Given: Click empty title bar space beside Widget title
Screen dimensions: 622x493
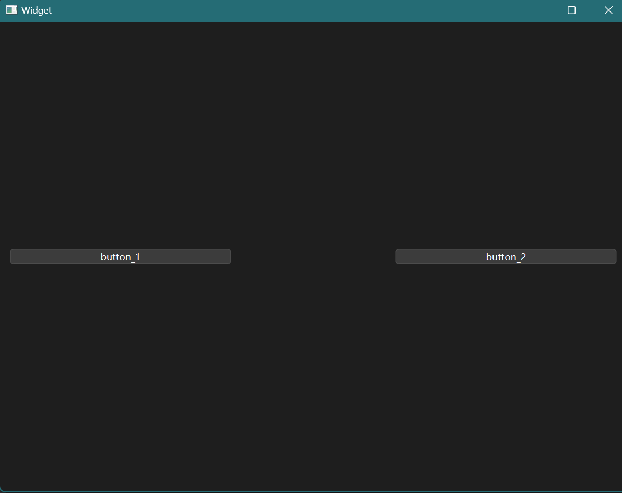Looking at the screenshot, I should pos(261,10).
